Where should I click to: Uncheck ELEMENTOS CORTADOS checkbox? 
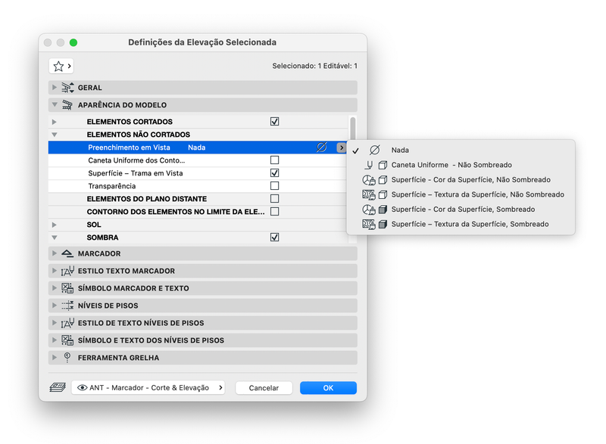(x=274, y=122)
